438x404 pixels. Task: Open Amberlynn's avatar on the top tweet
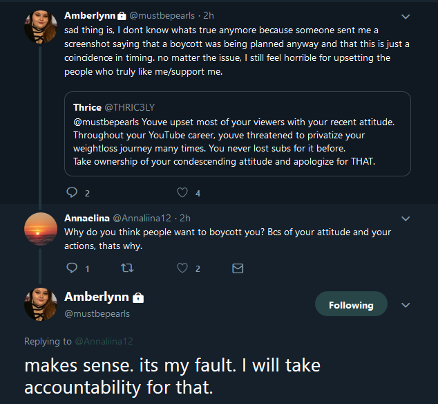click(x=41, y=27)
